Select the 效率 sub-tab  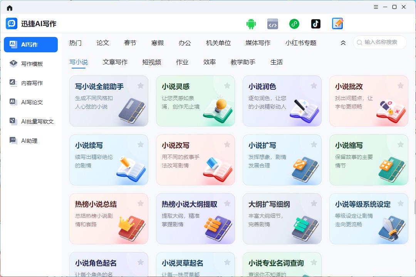point(210,62)
